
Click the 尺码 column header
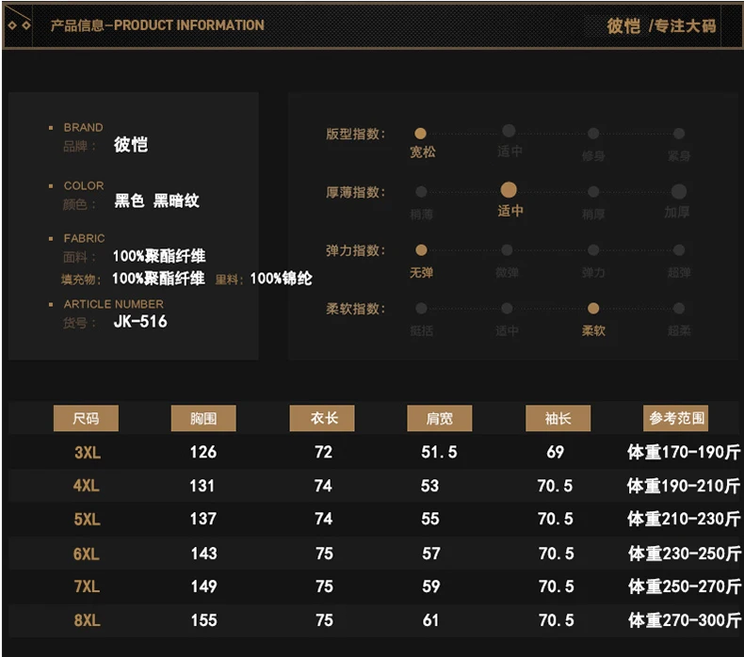pos(86,418)
